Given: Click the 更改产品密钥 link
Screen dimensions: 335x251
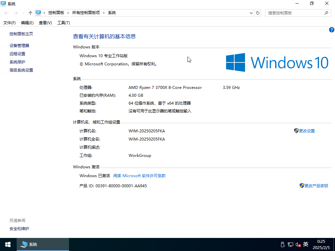Looking at the screenshot, I should coord(316,186).
